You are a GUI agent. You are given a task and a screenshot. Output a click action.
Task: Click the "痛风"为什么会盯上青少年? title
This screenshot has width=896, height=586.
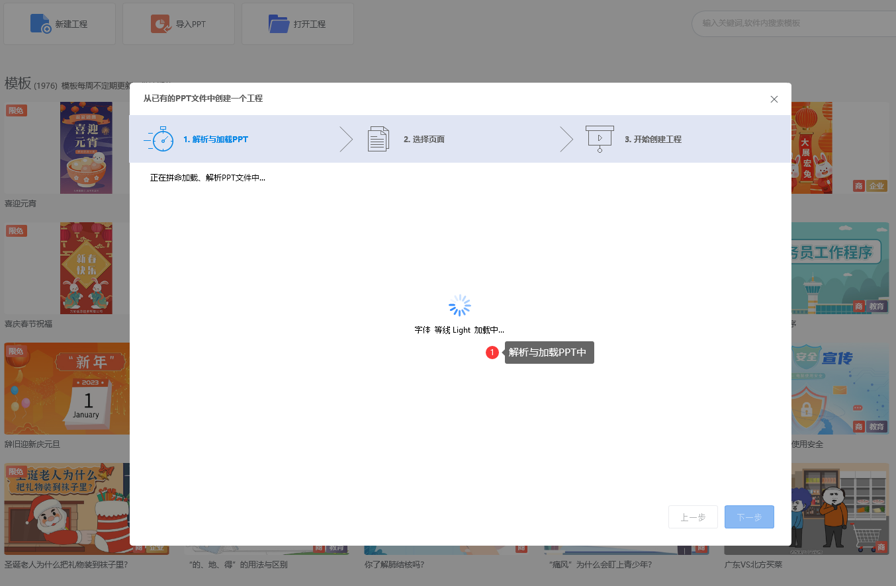tap(600, 565)
